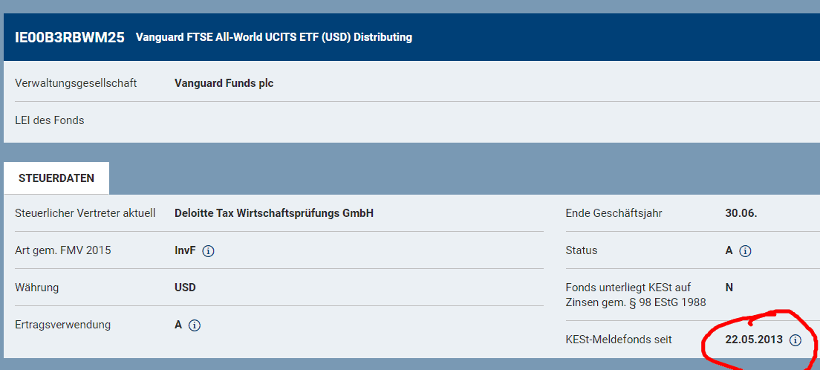Click the LEI des Fonds label
The image size is (820, 370).
(50, 120)
